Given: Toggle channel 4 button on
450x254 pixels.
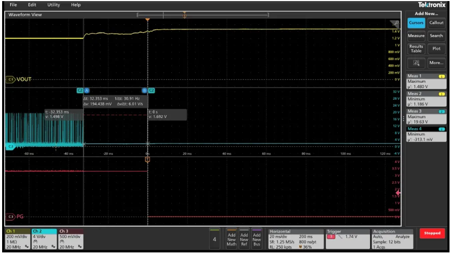Looking at the screenshot, I should 214,239.
